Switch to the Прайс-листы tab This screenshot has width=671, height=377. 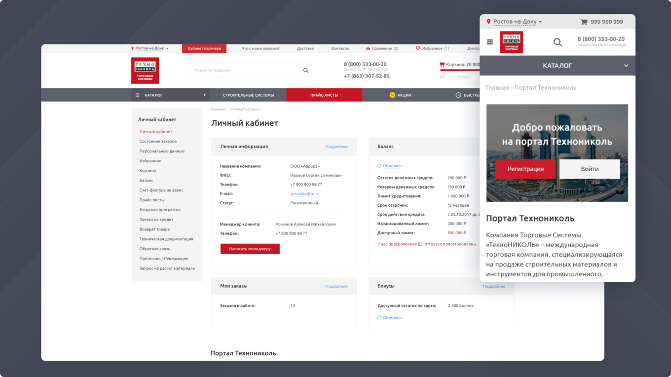pyautogui.click(x=324, y=95)
